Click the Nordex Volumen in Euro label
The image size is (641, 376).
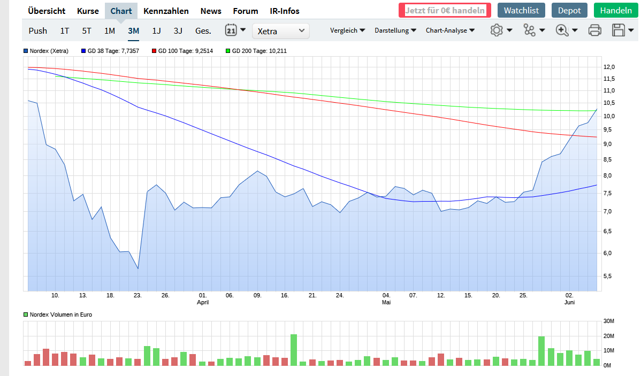pyautogui.click(x=61, y=314)
